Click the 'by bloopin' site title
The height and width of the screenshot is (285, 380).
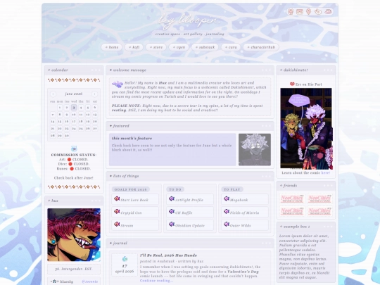(x=189, y=20)
